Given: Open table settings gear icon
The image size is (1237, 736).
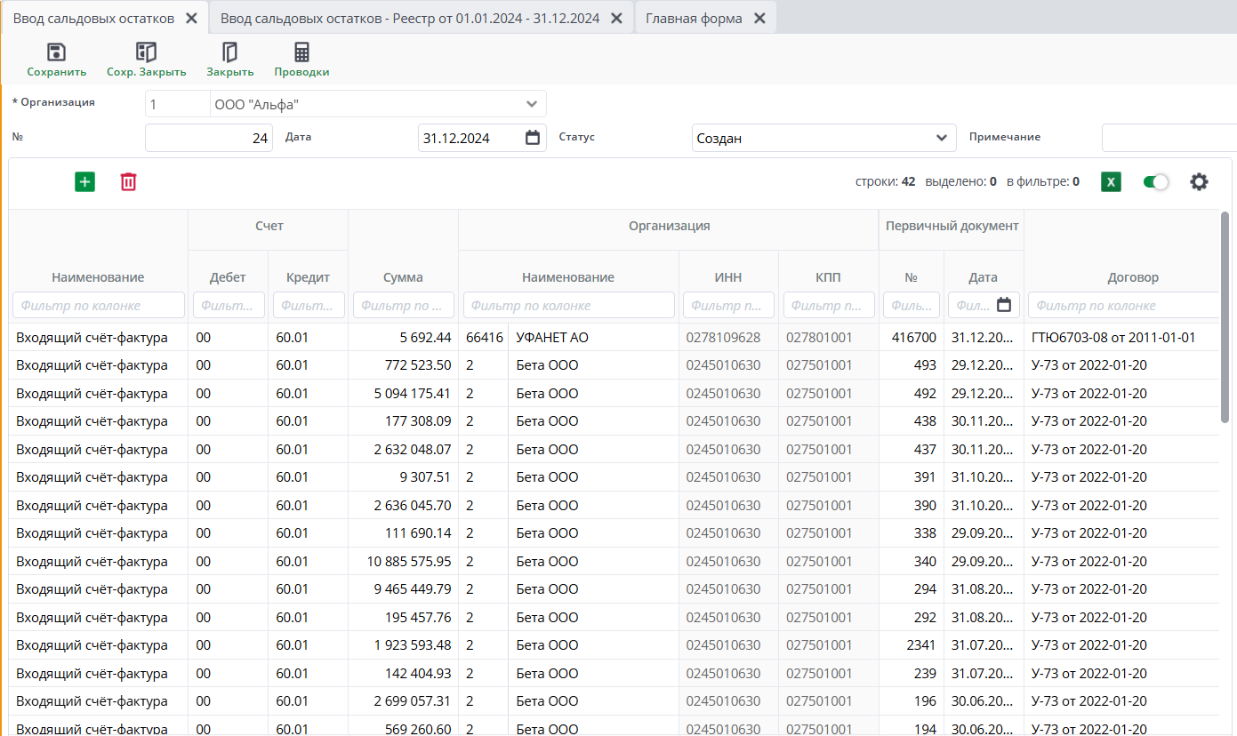Looking at the screenshot, I should point(1199,182).
